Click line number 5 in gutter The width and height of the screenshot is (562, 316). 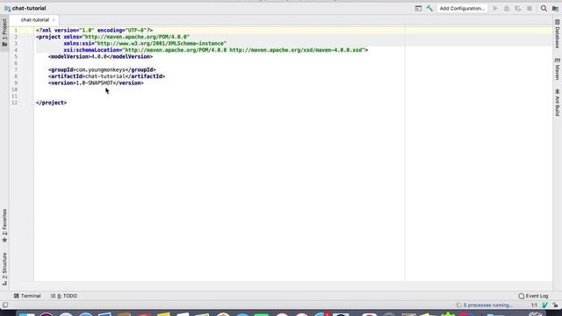(x=16, y=56)
